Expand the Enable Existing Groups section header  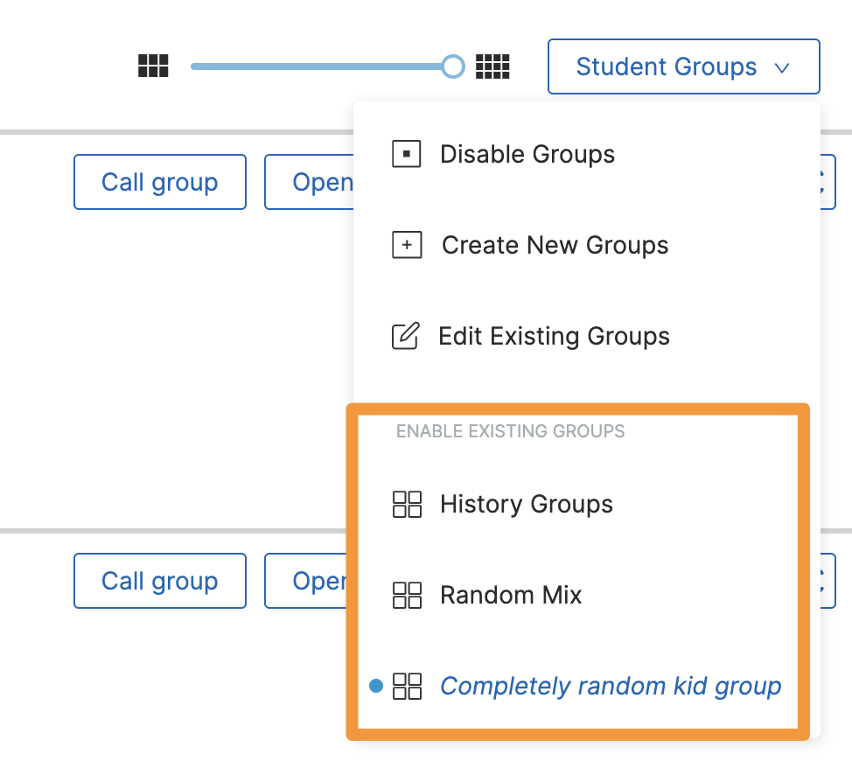tap(510, 431)
